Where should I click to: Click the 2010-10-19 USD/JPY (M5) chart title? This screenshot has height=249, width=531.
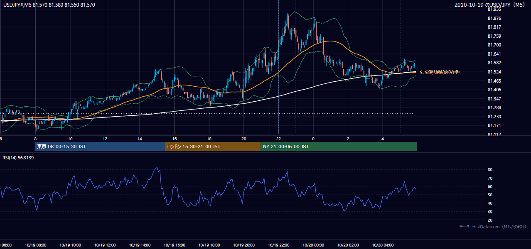pyautogui.click(x=490, y=5)
